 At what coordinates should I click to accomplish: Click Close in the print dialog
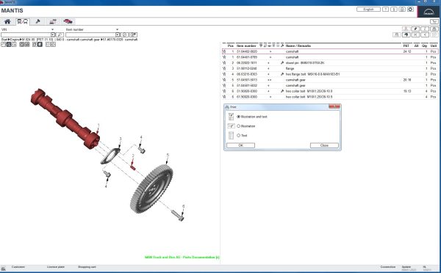[324, 145]
